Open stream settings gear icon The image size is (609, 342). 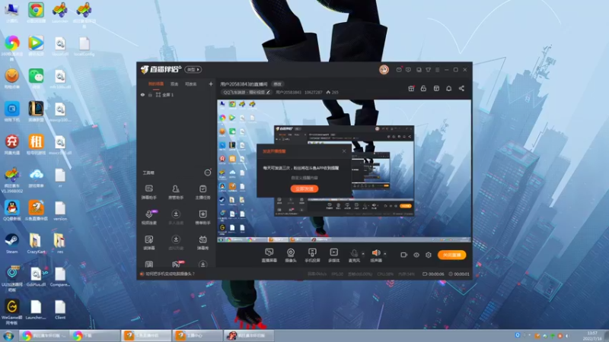tap(429, 255)
